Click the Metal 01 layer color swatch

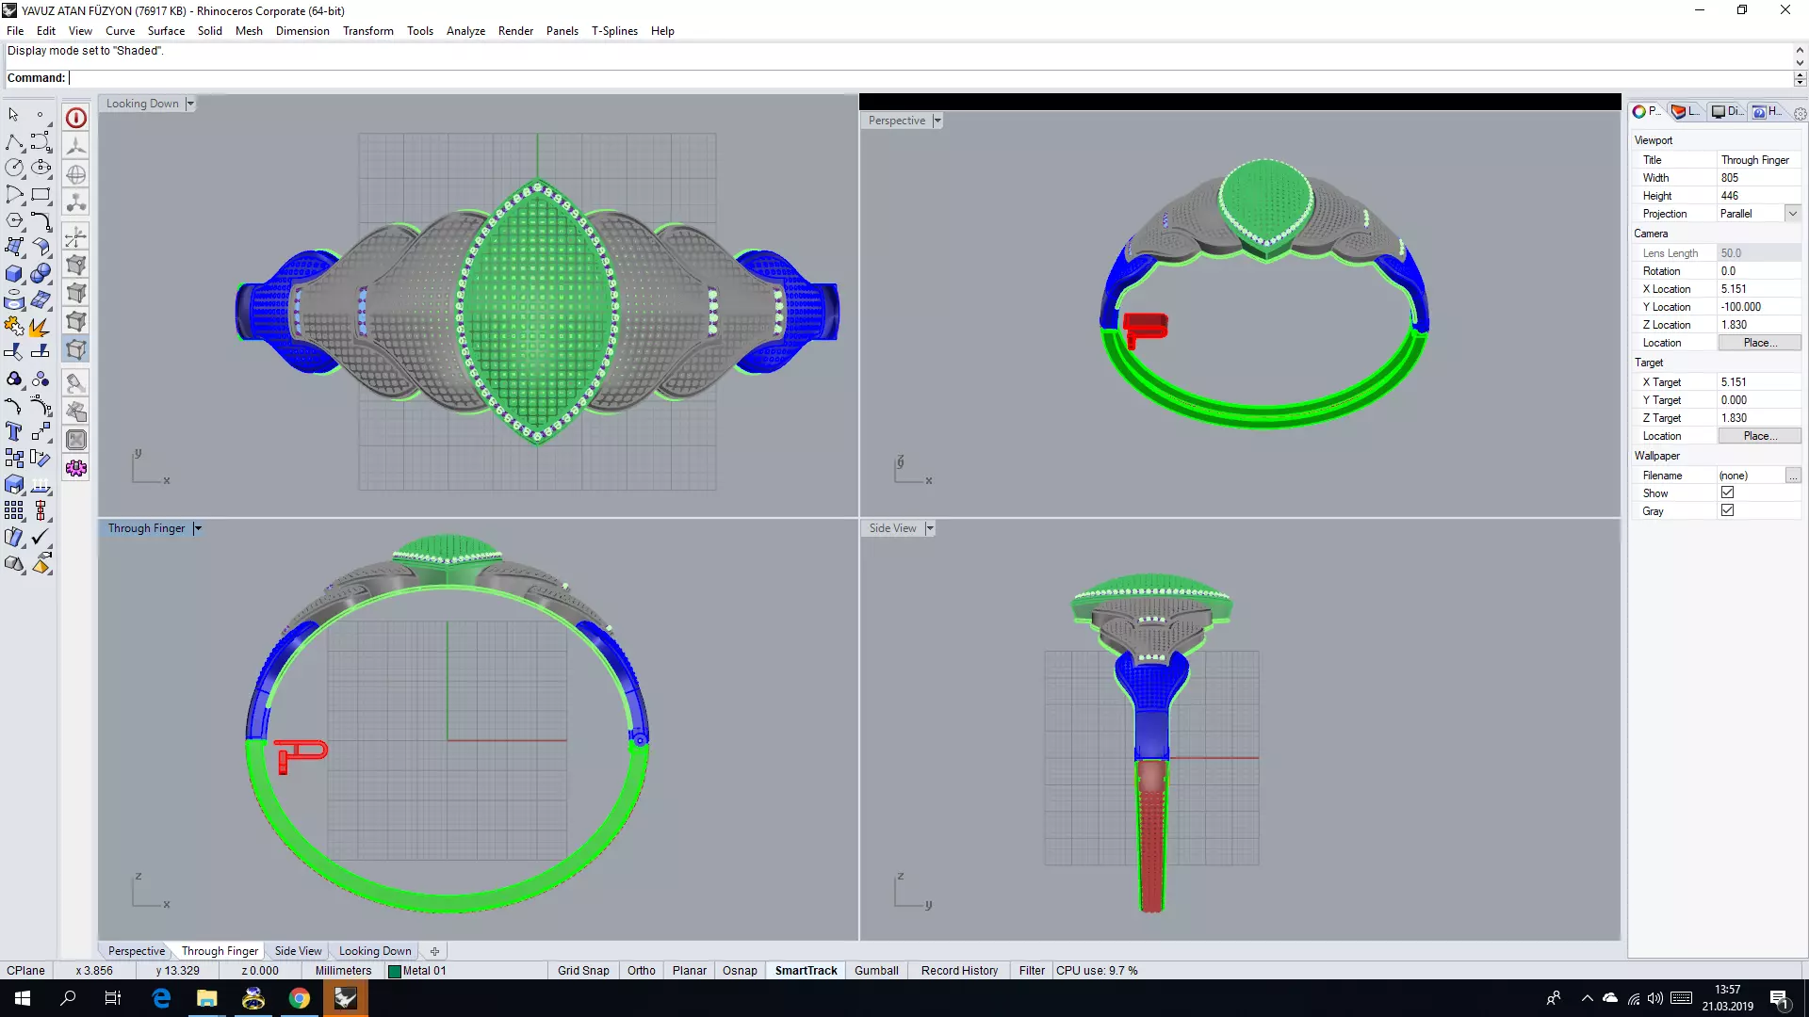pyautogui.click(x=395, y=971)
